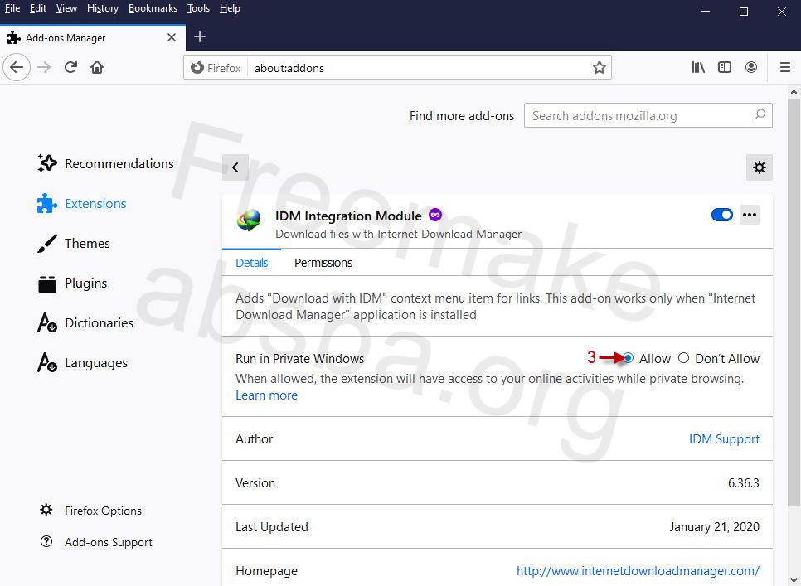Open the Languages category
This screenshot has width=801, height=586.
coord(83,363)
